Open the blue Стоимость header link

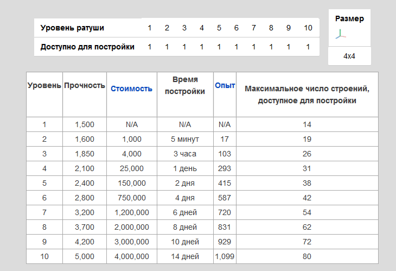coord(131,89)
